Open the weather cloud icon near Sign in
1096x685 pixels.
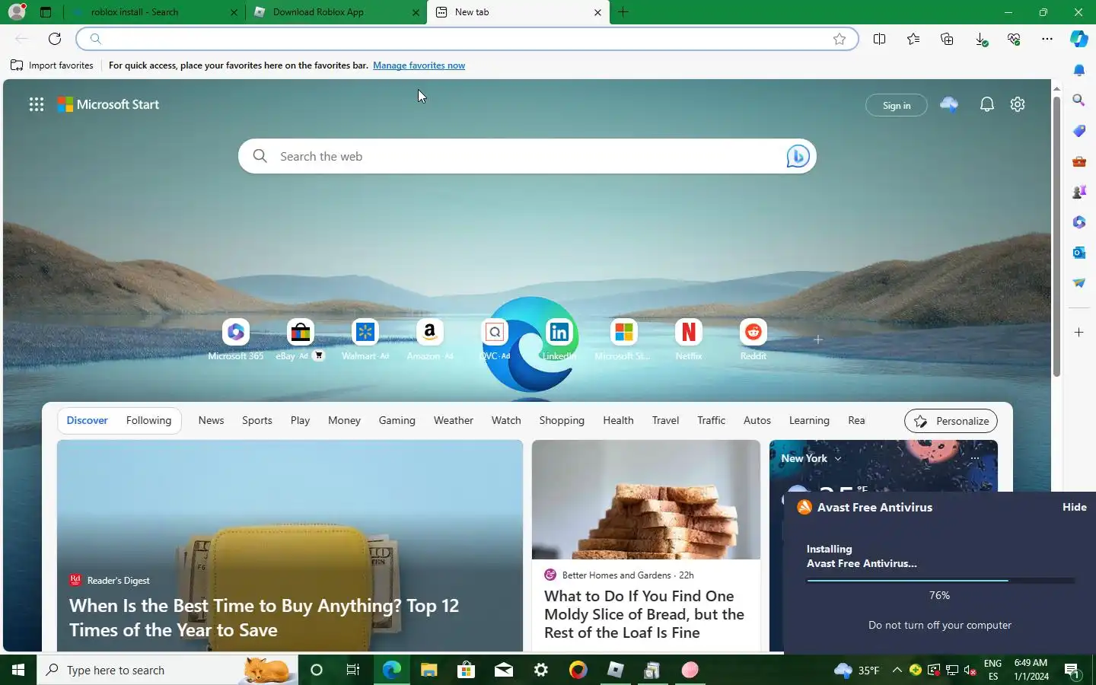(949, 104)
